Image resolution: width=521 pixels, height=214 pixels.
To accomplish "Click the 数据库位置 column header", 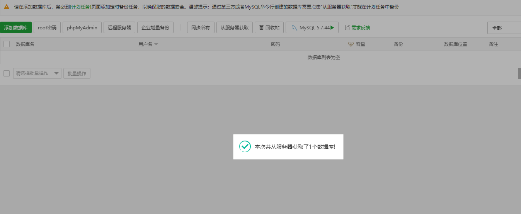I will point(456,44).
